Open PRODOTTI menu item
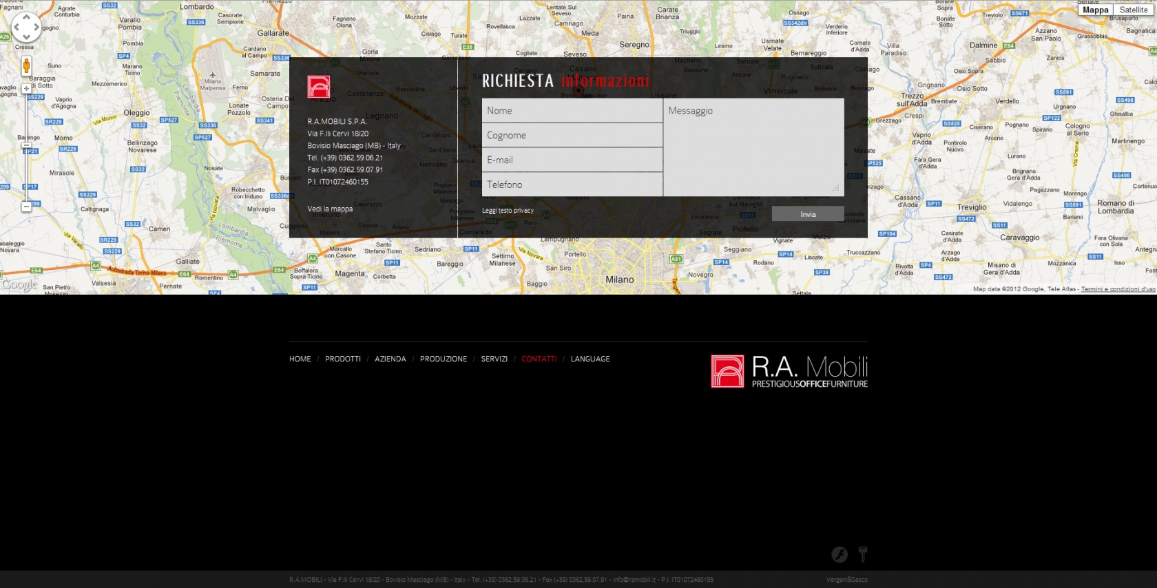The height and width of the screenshot is (588, 1157). [x=343, y=359]
